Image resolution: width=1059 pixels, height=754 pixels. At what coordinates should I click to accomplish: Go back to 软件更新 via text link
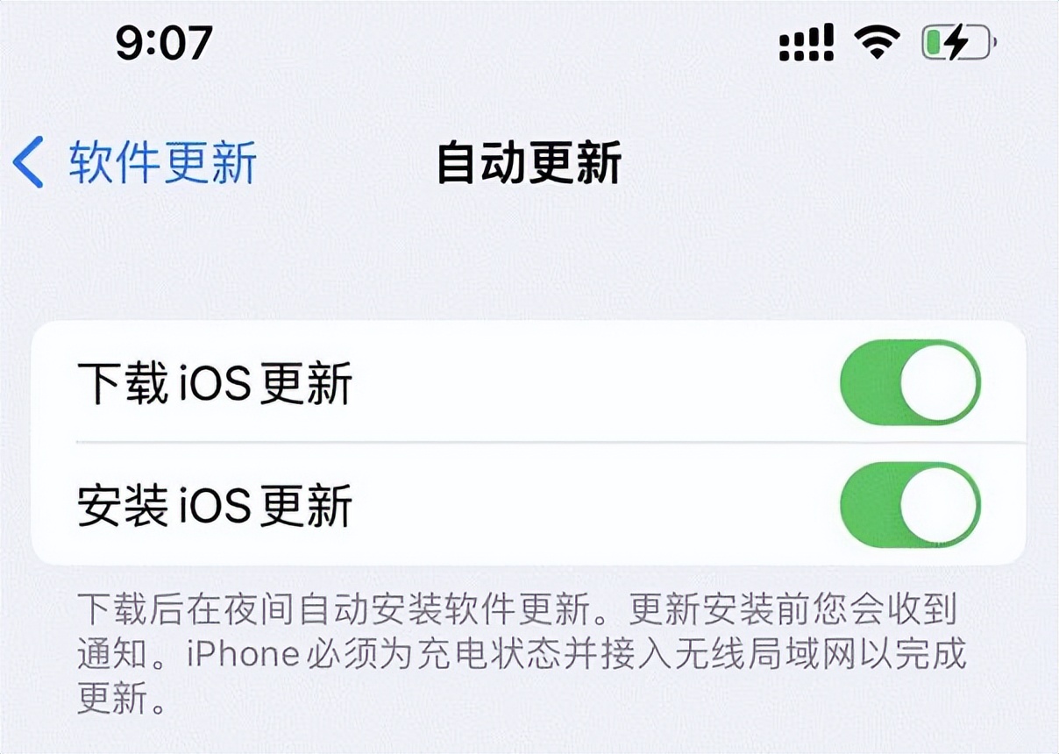[x=163, y=163]
